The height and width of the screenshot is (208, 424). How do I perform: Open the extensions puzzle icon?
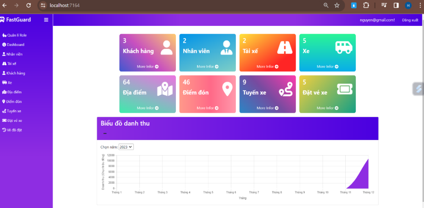pos(366,5)
